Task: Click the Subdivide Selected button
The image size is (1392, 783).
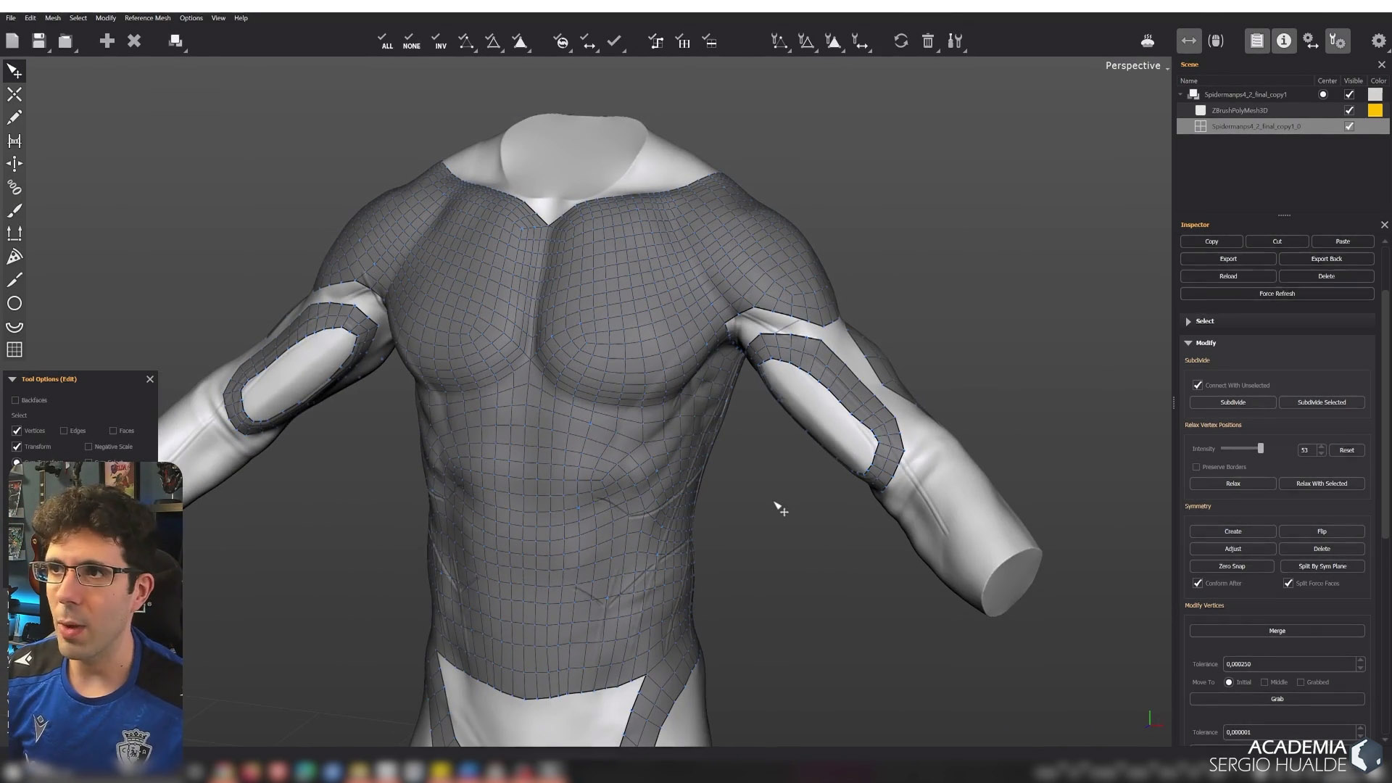Action: coord(1321,402)
